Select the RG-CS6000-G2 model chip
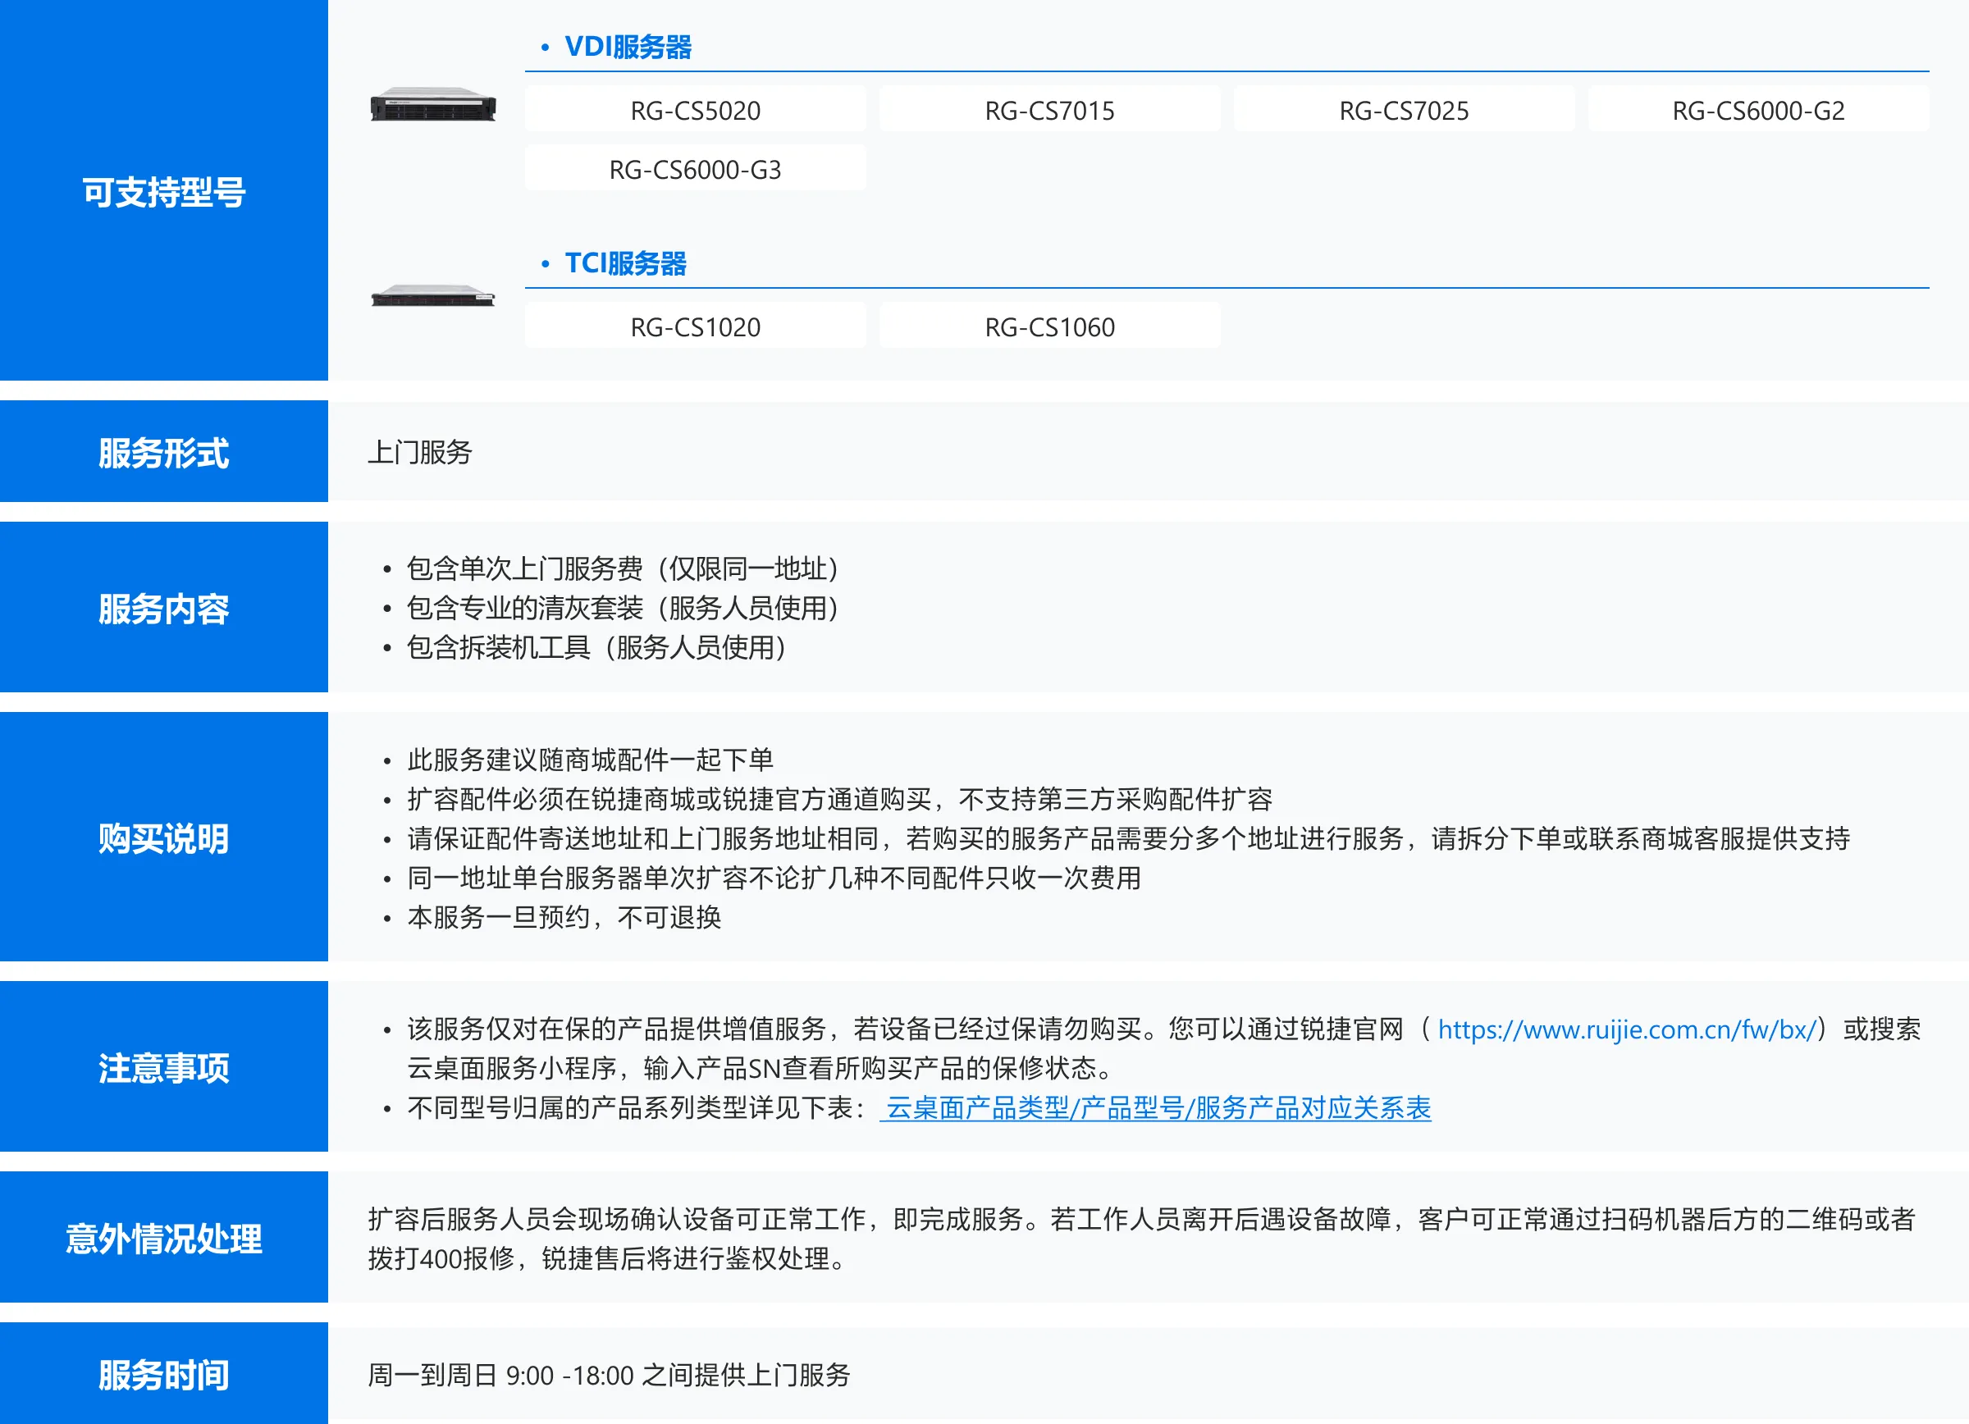 point(1757,110)
